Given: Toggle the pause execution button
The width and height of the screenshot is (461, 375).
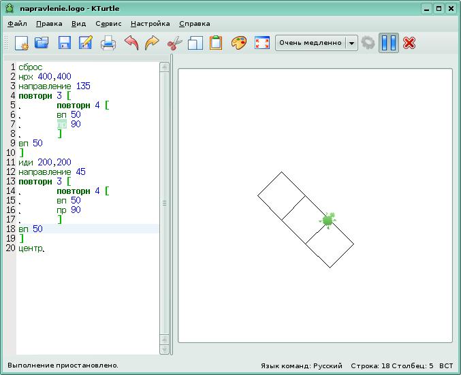Looking at the screenshot, I should click(389, 43).
